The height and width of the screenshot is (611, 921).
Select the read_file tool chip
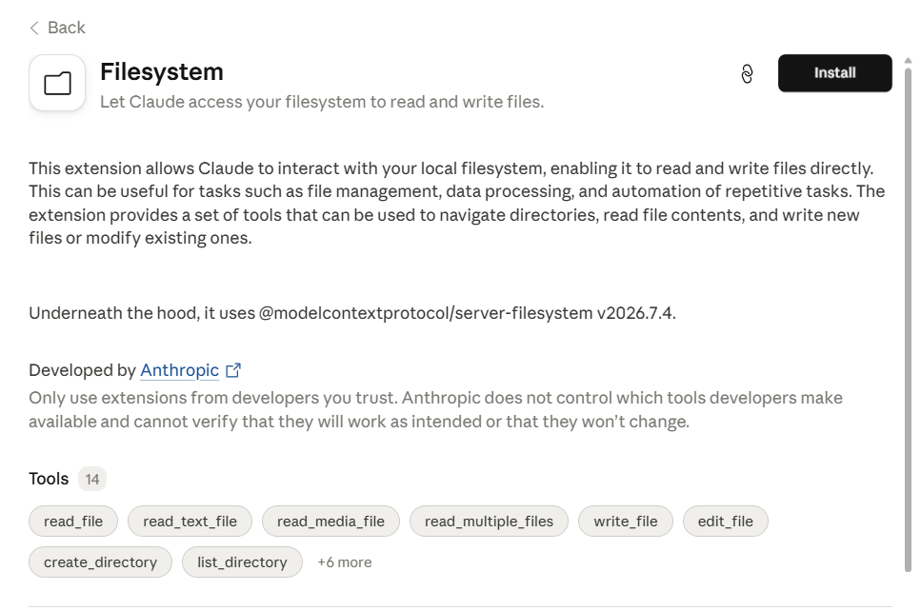[x=73, y=522]
